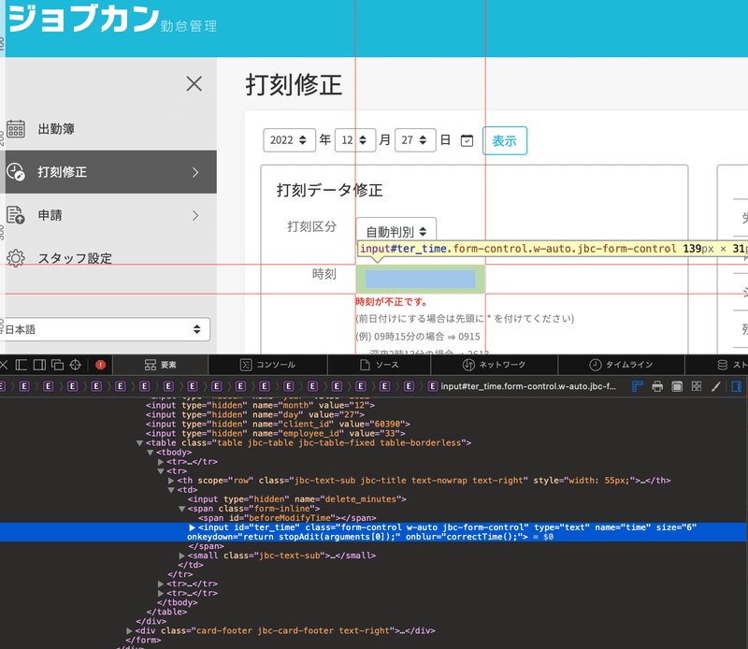Expand the selected input ter_time node triangle
Screen dimensions: 748x649
point(192,527)
